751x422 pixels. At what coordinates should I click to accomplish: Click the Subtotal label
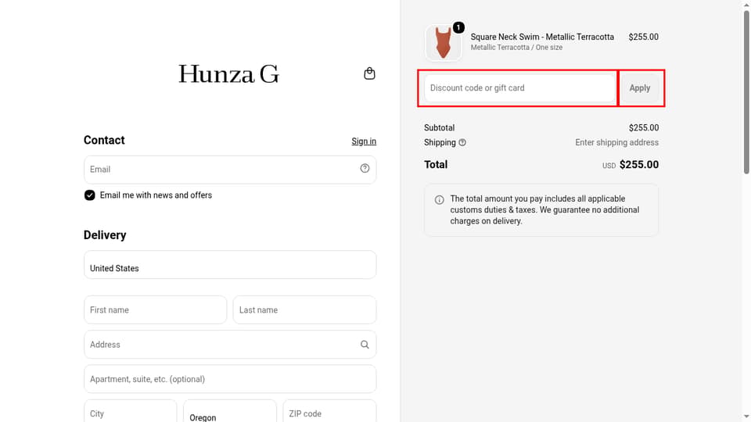[439, 127]
